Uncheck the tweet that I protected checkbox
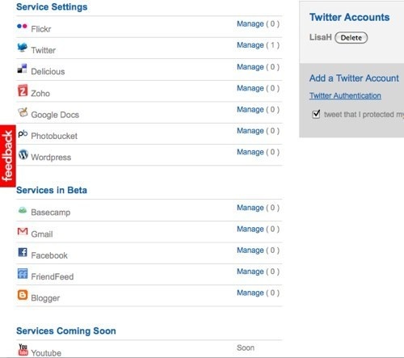 (x=316, y=114)
